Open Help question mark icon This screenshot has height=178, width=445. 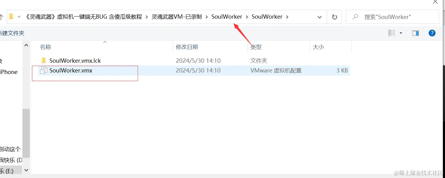(x=432, y=33)
